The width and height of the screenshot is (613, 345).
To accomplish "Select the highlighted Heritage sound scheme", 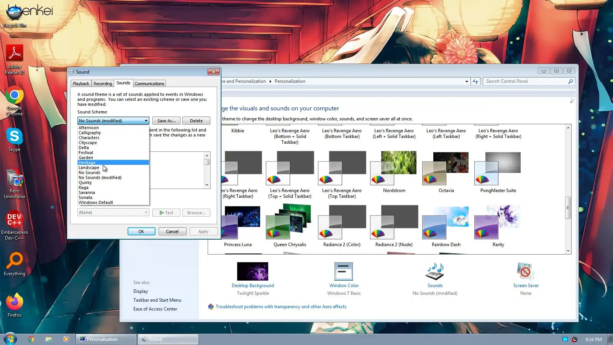I will (113, 163).
